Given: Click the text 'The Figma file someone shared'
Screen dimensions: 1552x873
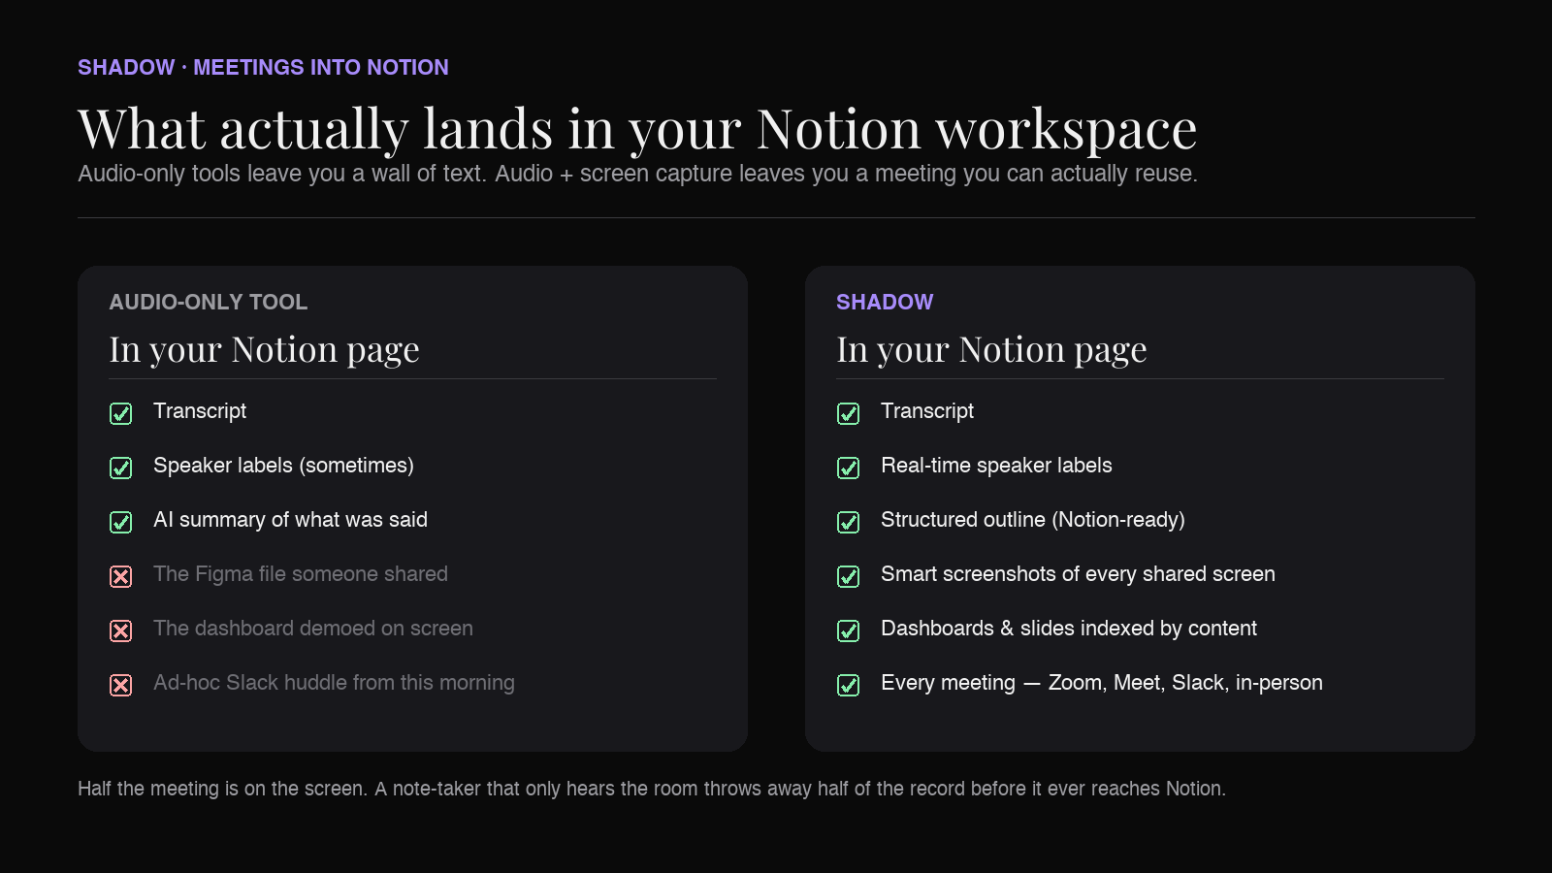Looking at the screenshot, I should (301, 574).
